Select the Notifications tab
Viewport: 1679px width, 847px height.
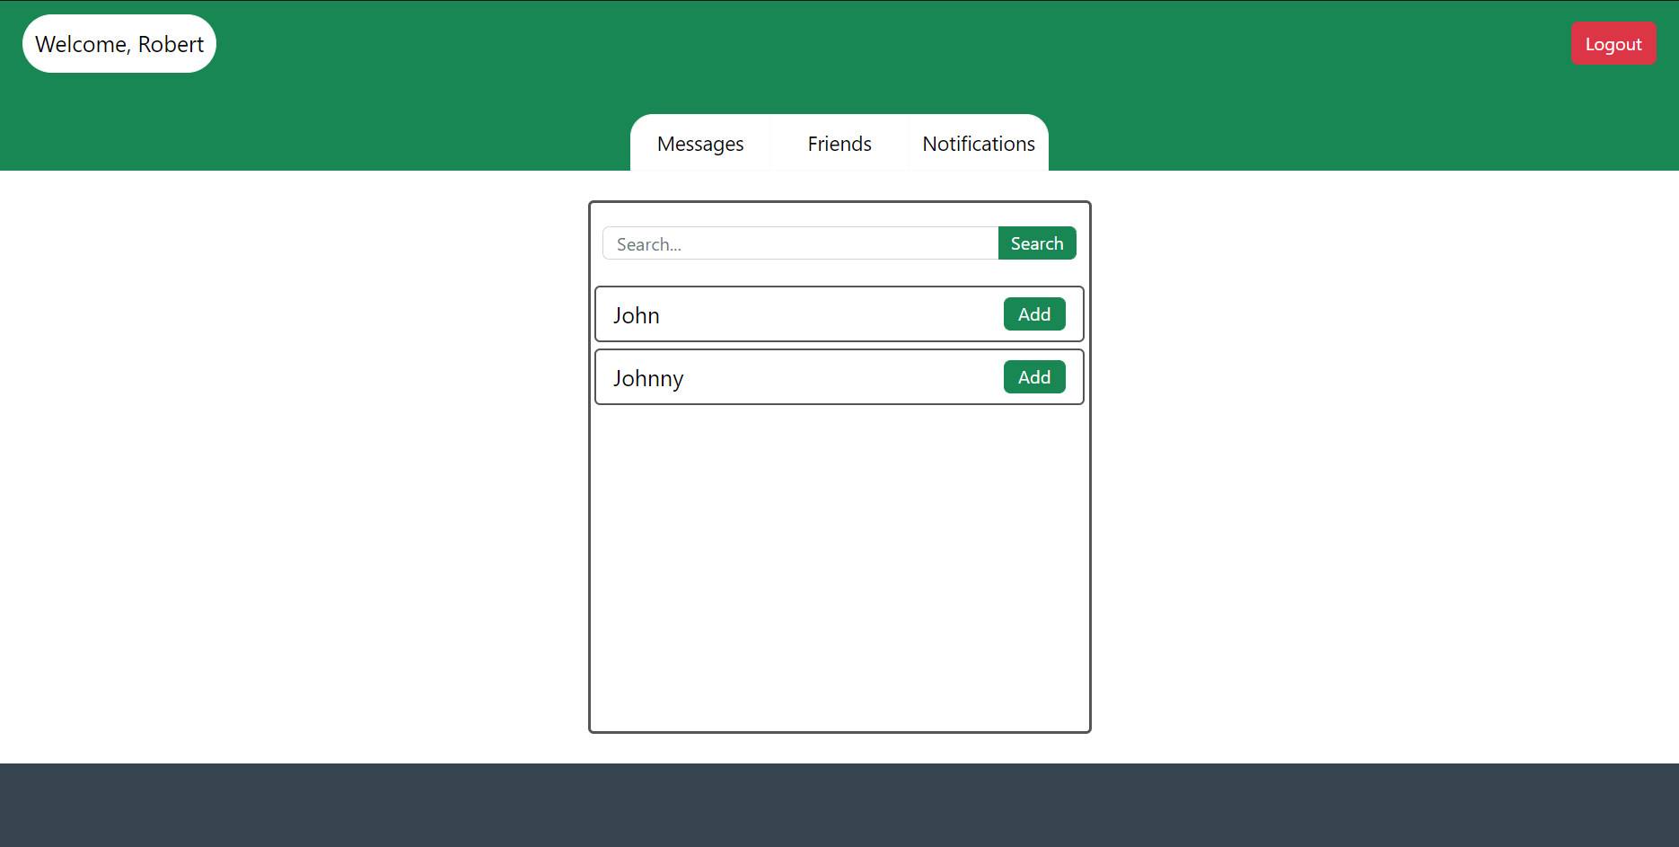pos(978,143)
